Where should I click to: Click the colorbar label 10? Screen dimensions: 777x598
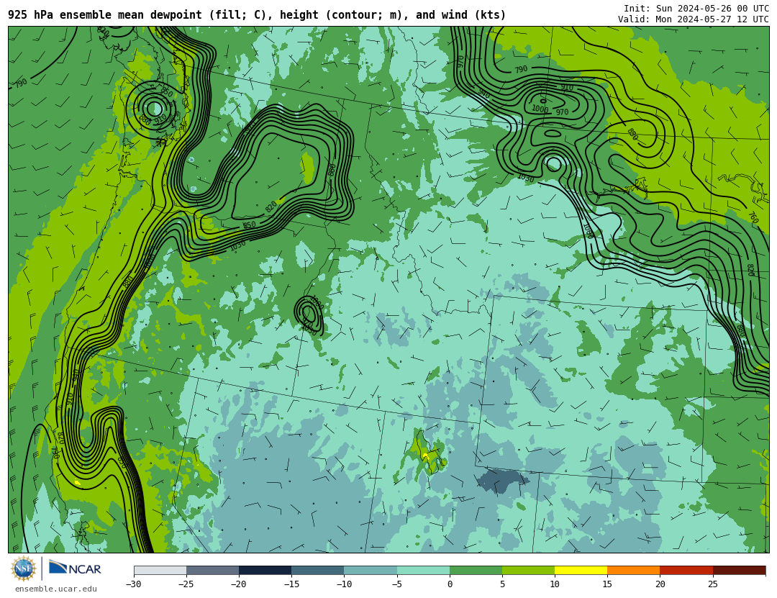pyautogui.click(x=555, y=584)
